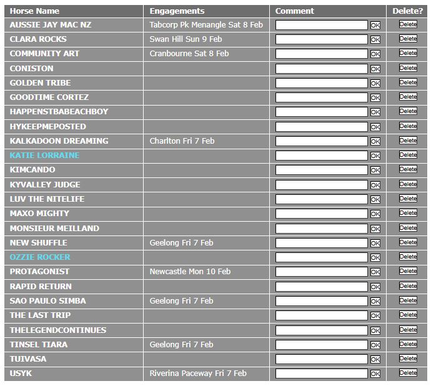Click OK for KATIE LORRAINE comment
The width and height of the screenshot is (436, 386).
pos(375,156)
